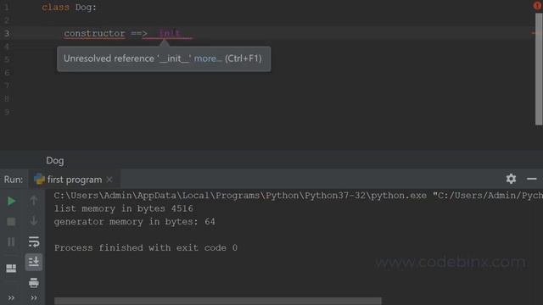Click the Dog breadcrumb
The width and height of the screenshot is (543, 305).
tap(55, 160)
